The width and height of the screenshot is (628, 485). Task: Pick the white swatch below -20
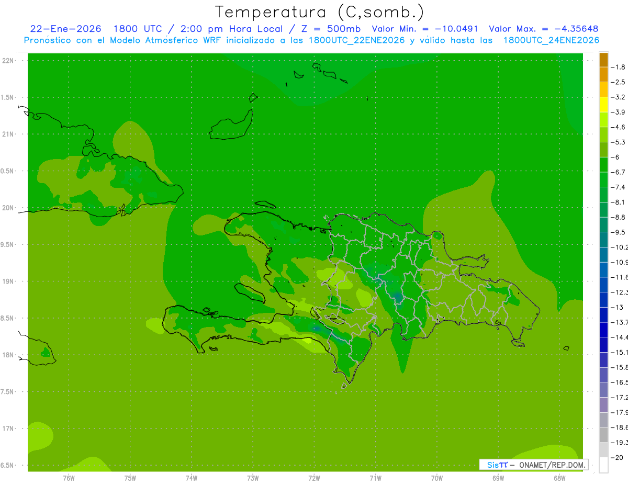pyautogui.click(x=603, y=465)
